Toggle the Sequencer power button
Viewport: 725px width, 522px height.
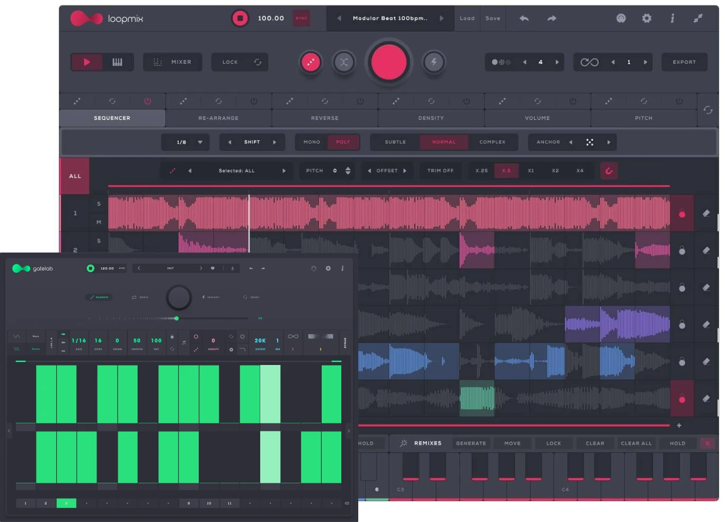click(x=147, y=101)
